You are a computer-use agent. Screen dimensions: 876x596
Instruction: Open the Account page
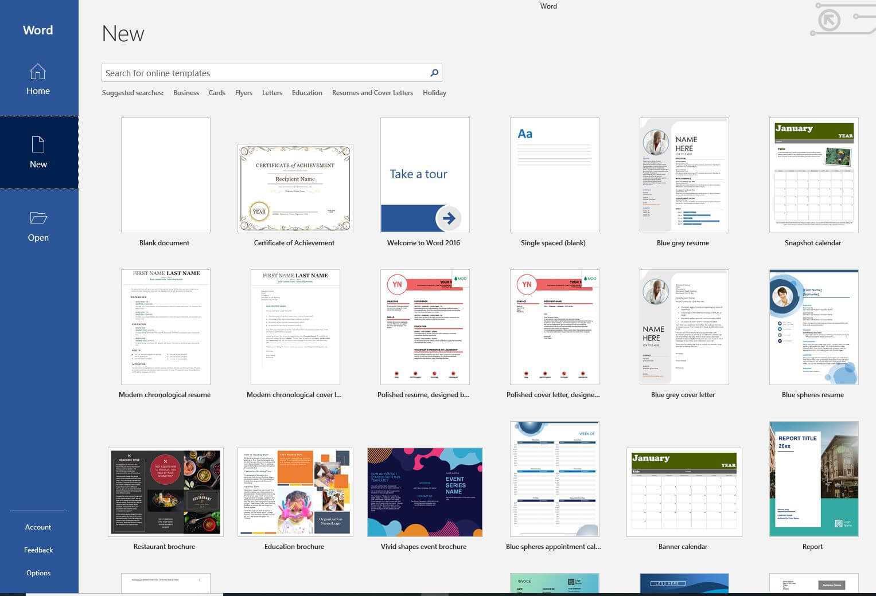(x=38, y=527)
